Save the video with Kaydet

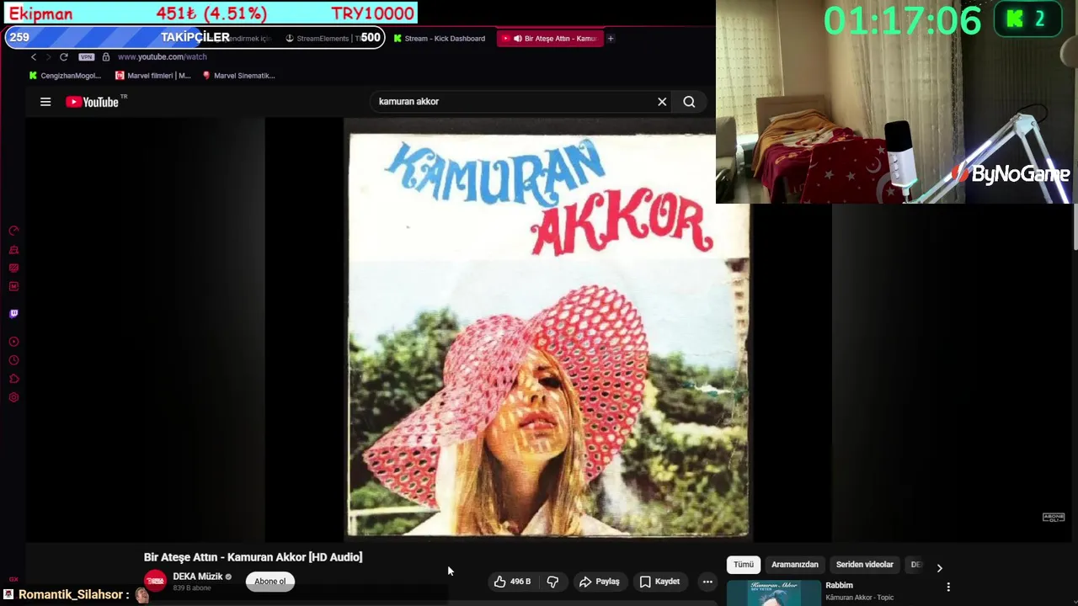[x=659, y=582]
